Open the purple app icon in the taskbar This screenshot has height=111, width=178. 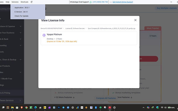click(50, 107)
